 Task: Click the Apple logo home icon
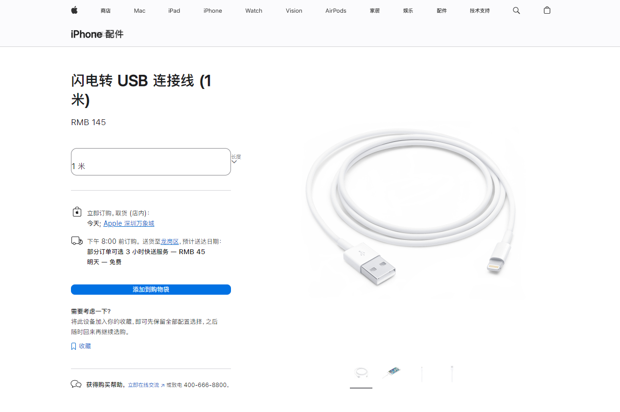74,10
